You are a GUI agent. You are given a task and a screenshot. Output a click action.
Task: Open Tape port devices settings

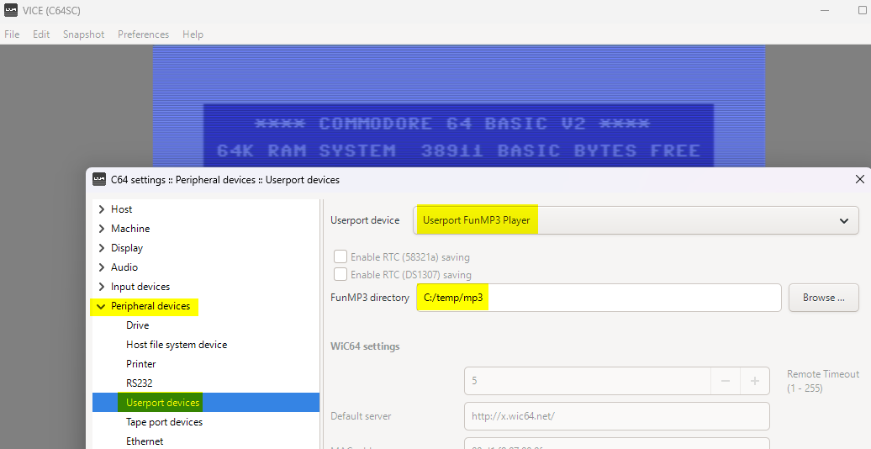pos(164,422)
